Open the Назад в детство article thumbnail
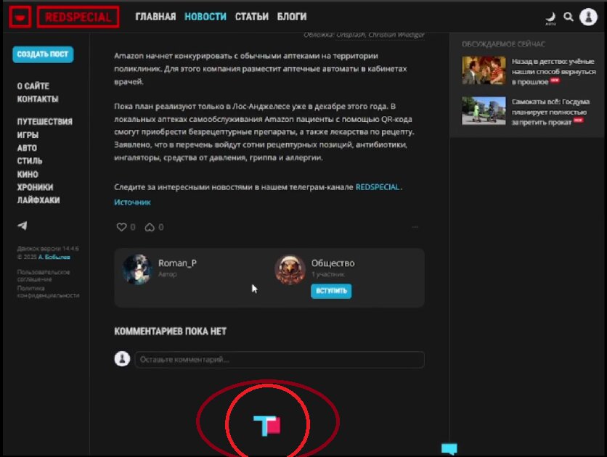 coord(484,71)
